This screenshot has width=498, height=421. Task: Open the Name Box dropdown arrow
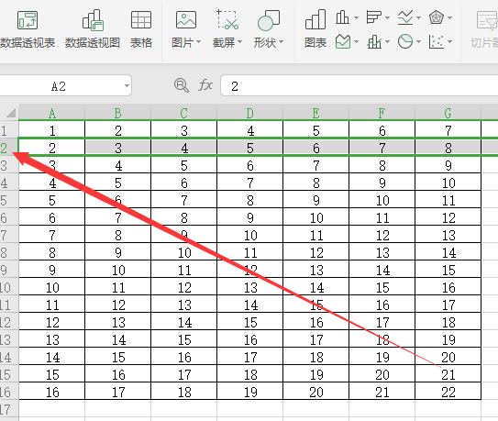pyautogui.click(x=127, y=86)
